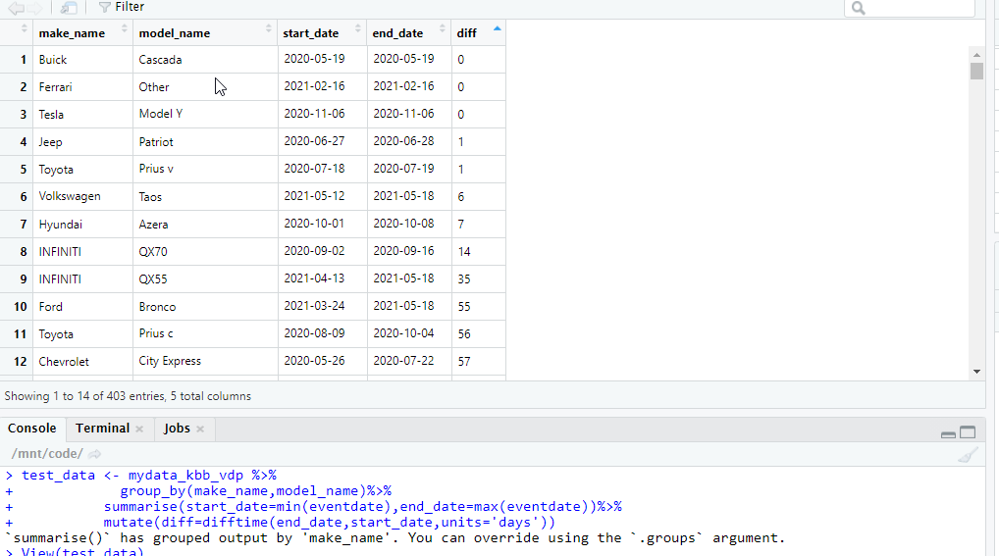Click the entries count status text
999x556 pixels.
128,396
